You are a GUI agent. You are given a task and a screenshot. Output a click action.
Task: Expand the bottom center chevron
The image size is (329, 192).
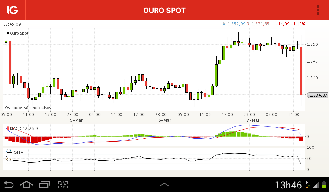click(164, 184)
